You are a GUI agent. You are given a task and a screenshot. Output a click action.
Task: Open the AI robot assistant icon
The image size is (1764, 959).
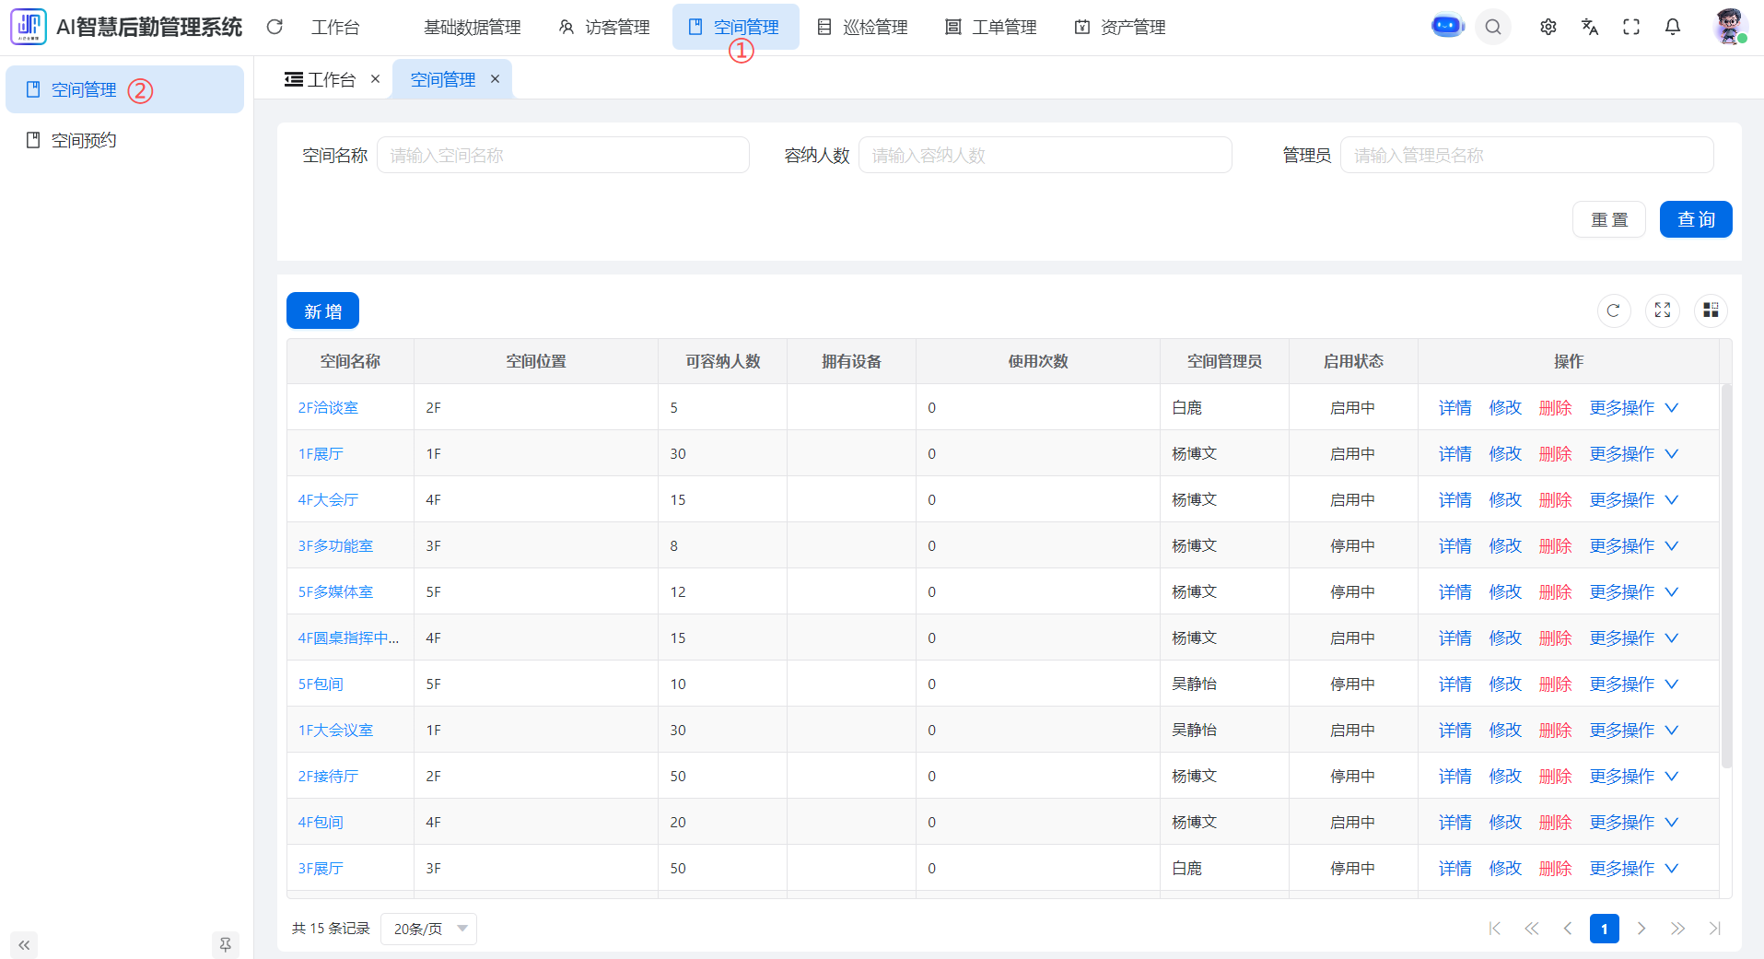[x=1447, y=27]
